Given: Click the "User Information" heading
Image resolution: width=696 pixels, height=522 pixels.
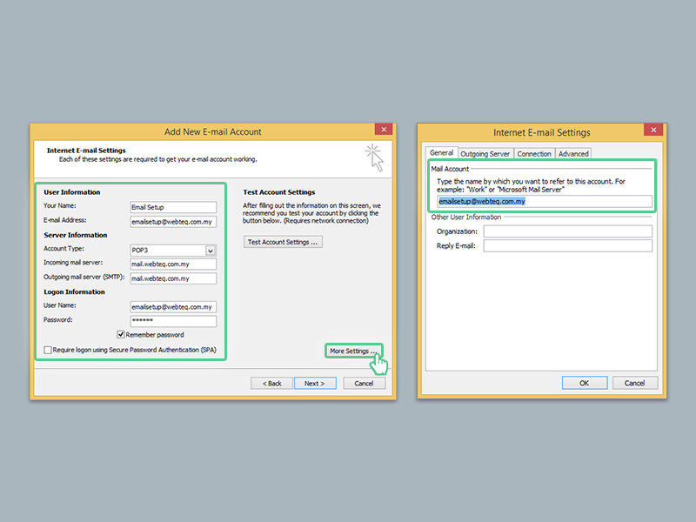Looking at the screenshot, I should pos(72,192).
